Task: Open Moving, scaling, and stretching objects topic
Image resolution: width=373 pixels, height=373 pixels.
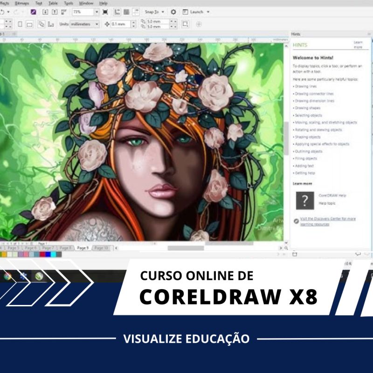Action: point(326,123)
